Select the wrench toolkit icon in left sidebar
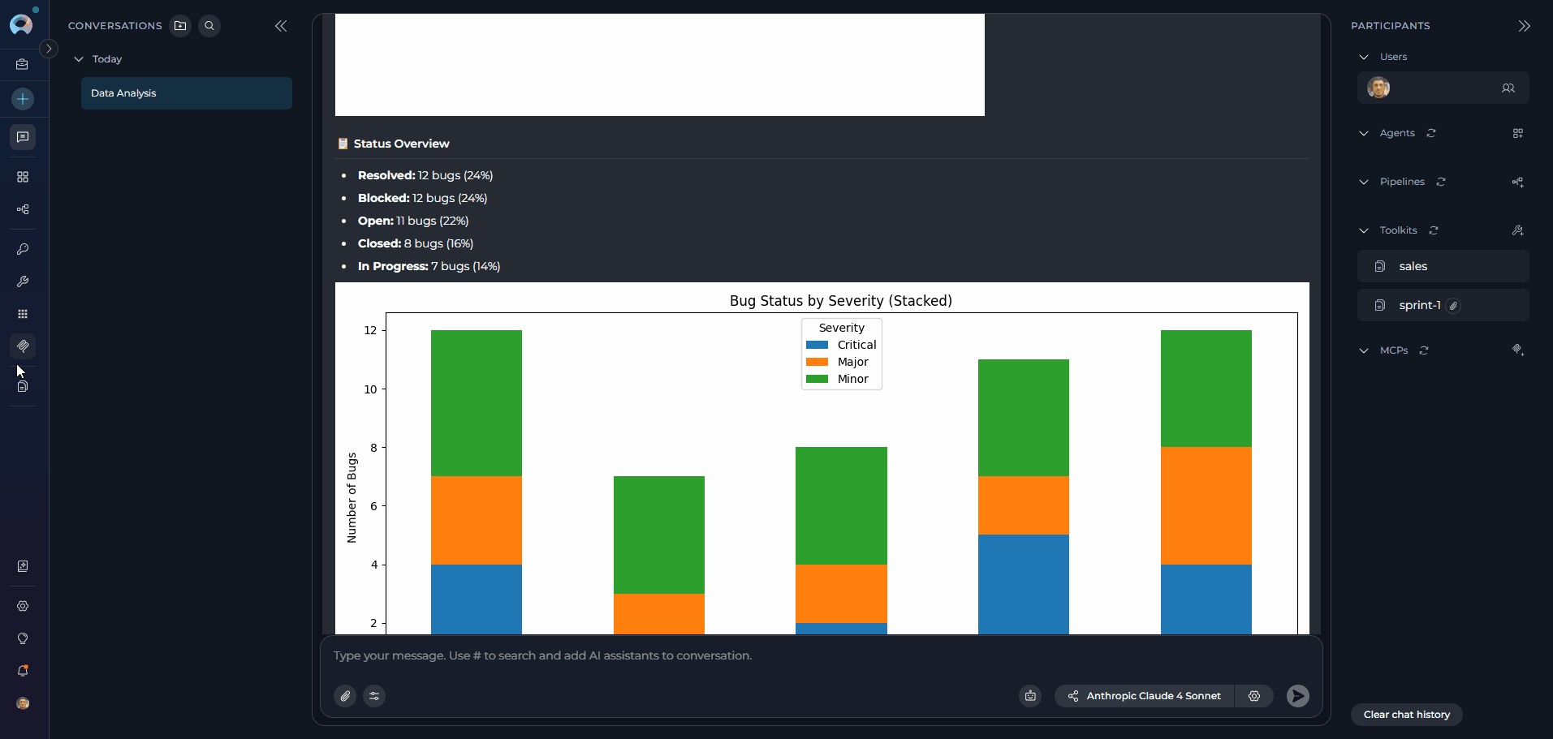 (23, 281)
